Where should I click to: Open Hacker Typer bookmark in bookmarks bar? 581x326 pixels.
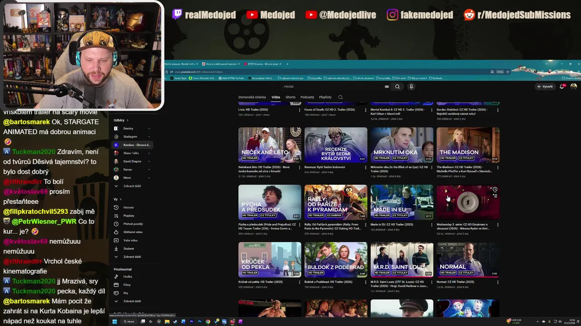179,78
